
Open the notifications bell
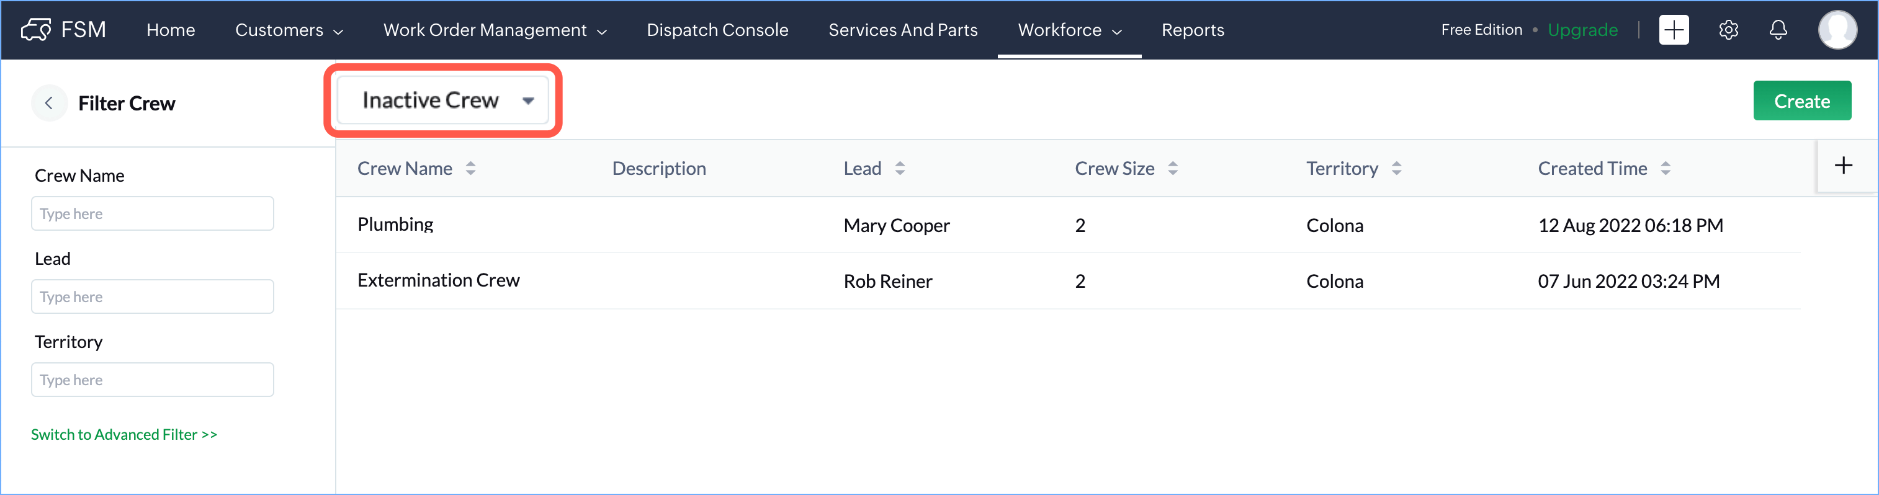coord(1778,30)
